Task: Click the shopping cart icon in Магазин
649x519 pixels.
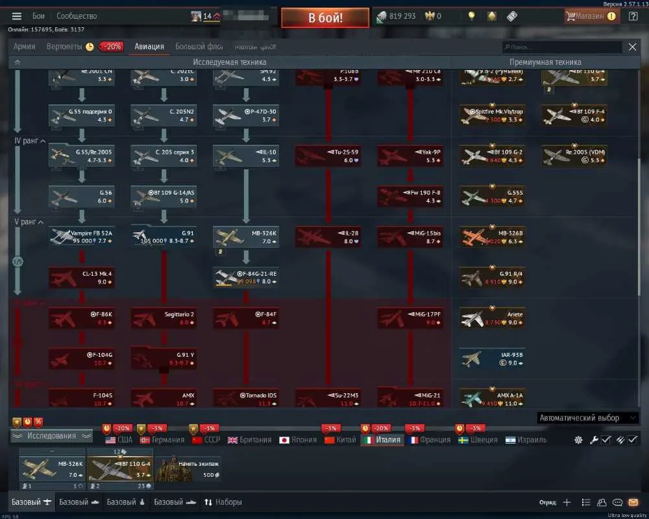Action: 570,16
